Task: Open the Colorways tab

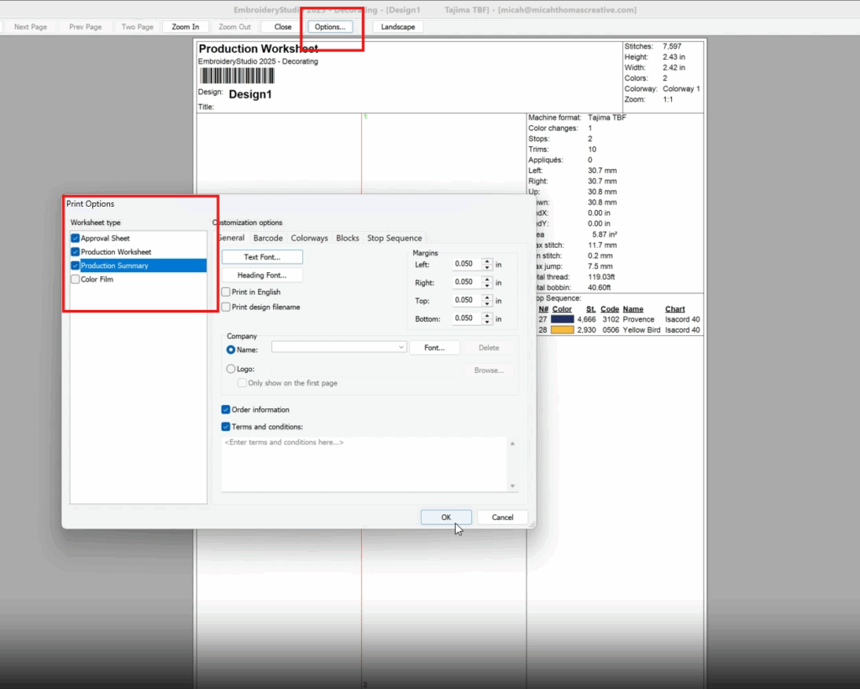Action: coord(309,239)
